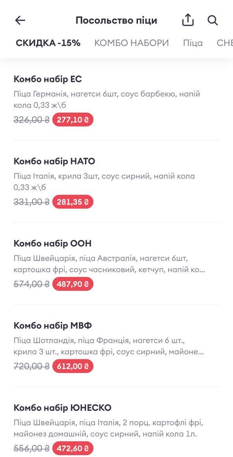The width and height of the screenshot is (233, 457).
Task: Select the СКИДКА -15% tab
Action: (48, 43)
